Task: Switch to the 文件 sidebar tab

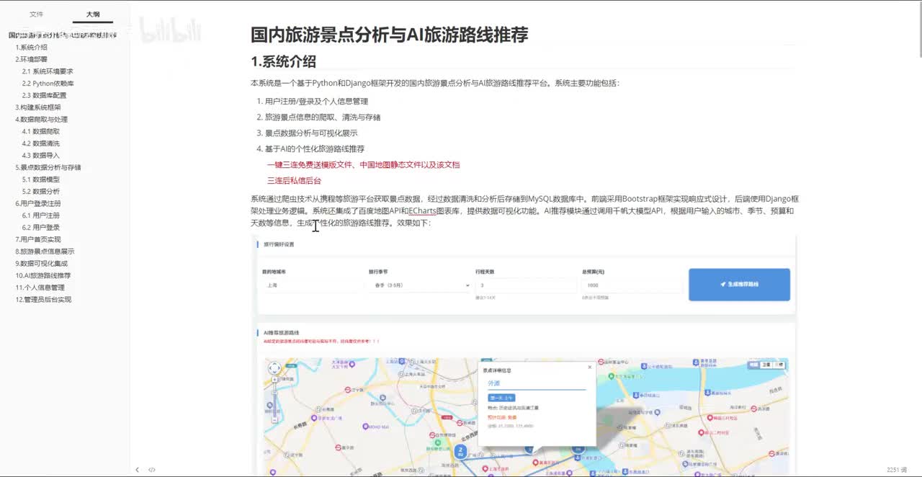Action: [36, 14]
